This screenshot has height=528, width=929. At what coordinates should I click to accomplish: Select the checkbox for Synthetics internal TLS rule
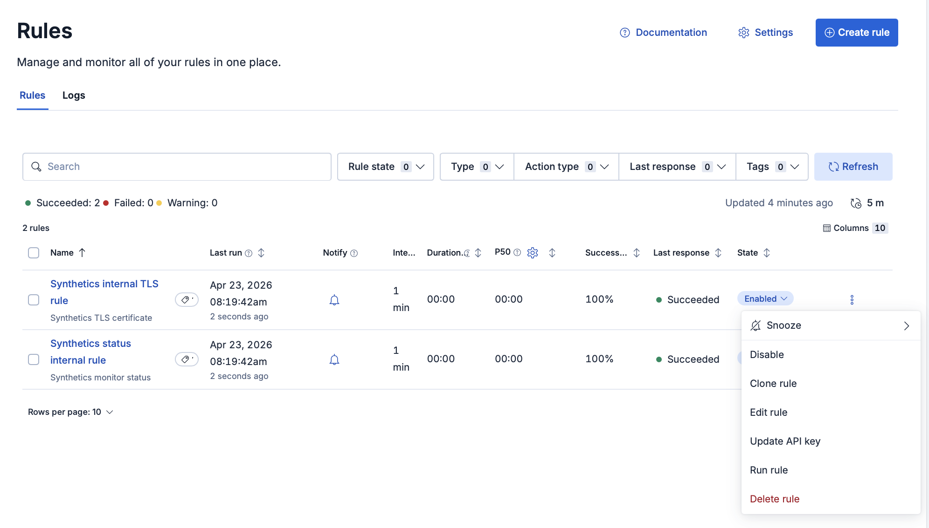pyautogui.click(x=34, y=300)
